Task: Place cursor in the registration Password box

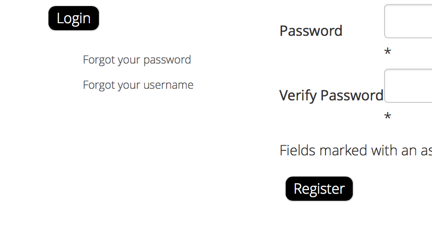Action: (408, 22)
